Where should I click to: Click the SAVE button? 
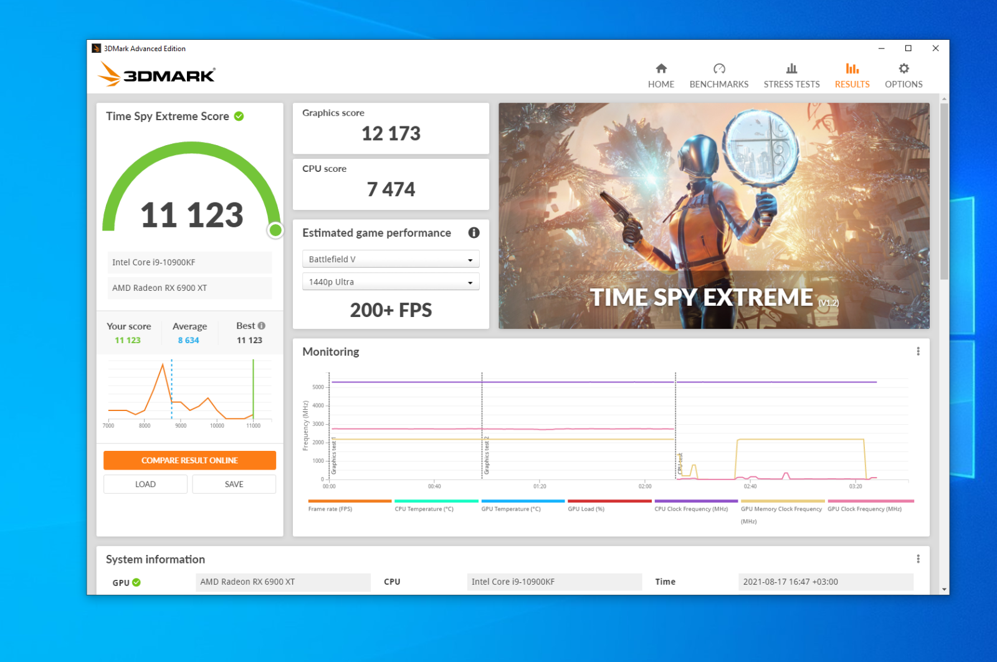tap(234, 484)
